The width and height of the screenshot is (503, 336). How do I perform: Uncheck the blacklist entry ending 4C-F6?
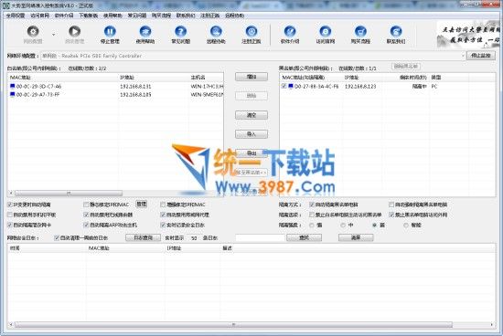coord(284,86)
